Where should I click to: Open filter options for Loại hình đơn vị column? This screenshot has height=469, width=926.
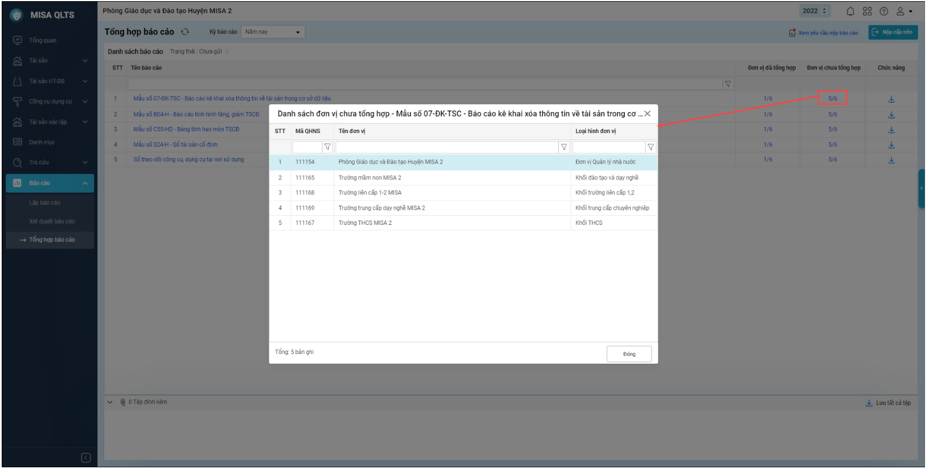point(651,147)
